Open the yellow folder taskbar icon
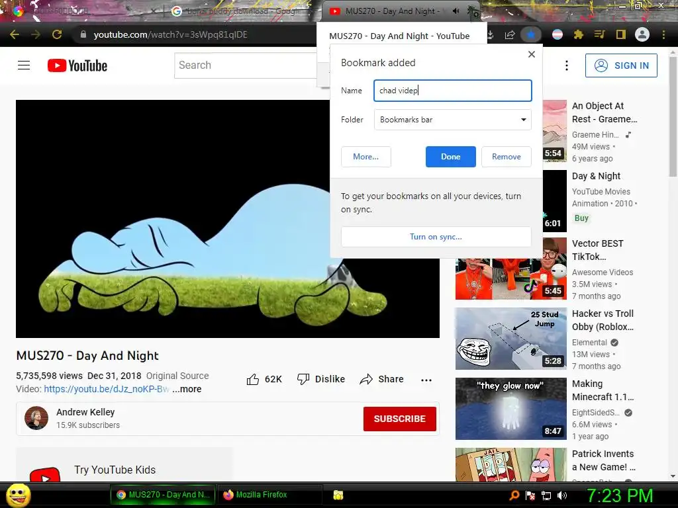Viewport: 678px width, 508px height. click(338, 495)
